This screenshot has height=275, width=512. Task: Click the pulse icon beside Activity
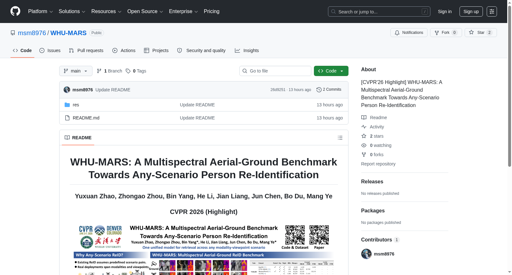(x=364, y=127)
